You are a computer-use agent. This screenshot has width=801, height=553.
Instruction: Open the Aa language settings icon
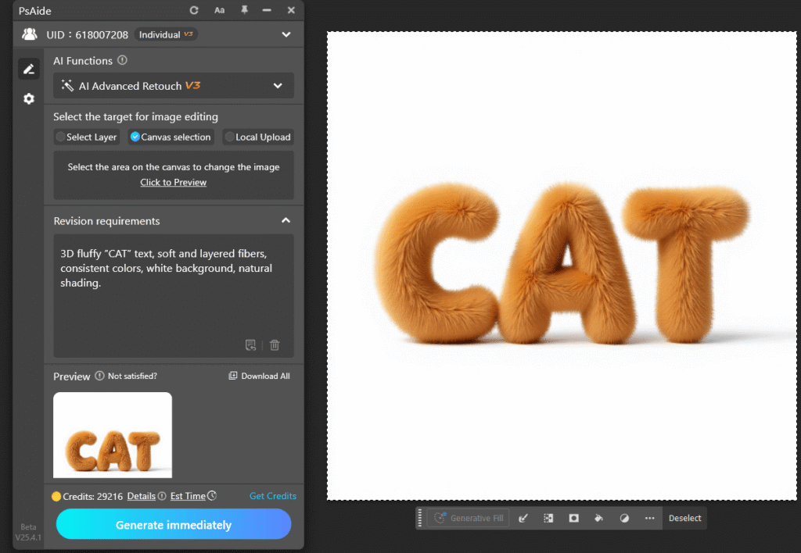[219, 10]
